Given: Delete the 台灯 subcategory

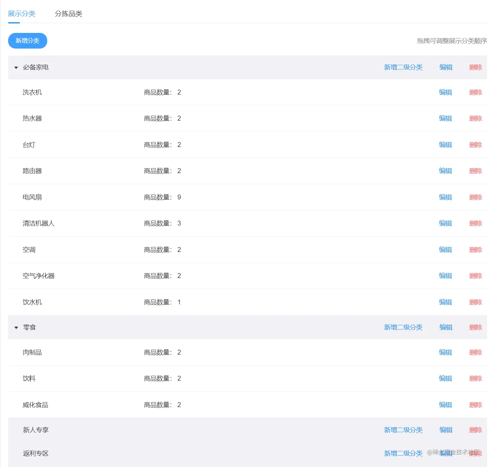Looking at the screenshot, I should point(475,145).
